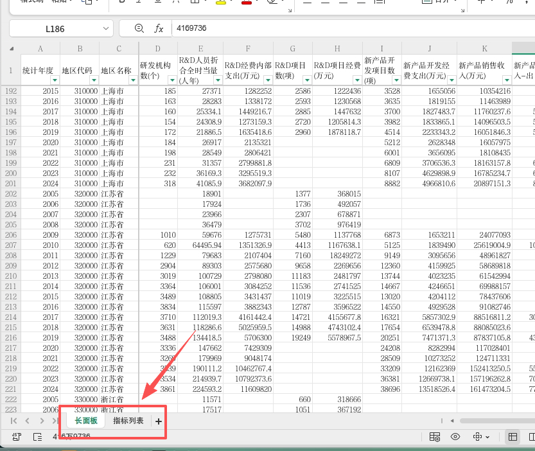Open filter dropdown for 新产品开发经费支出 column

[x=452, y=80]
